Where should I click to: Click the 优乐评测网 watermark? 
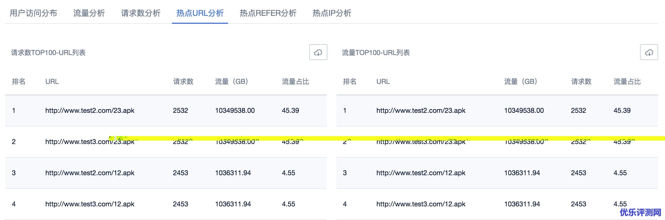[x=641, y=212]
